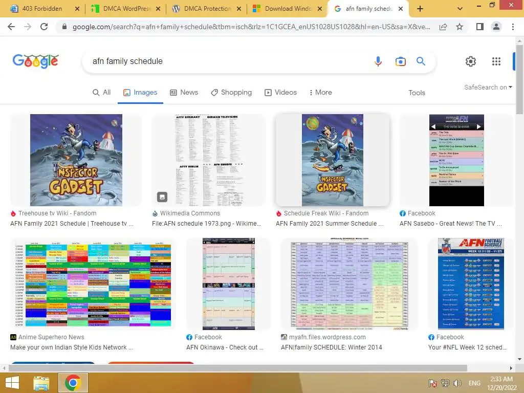Viewport: 524px width, 393px height.
Task: Open Treehouse tv Wiki - Fandom source link
Action: point(57,213)
